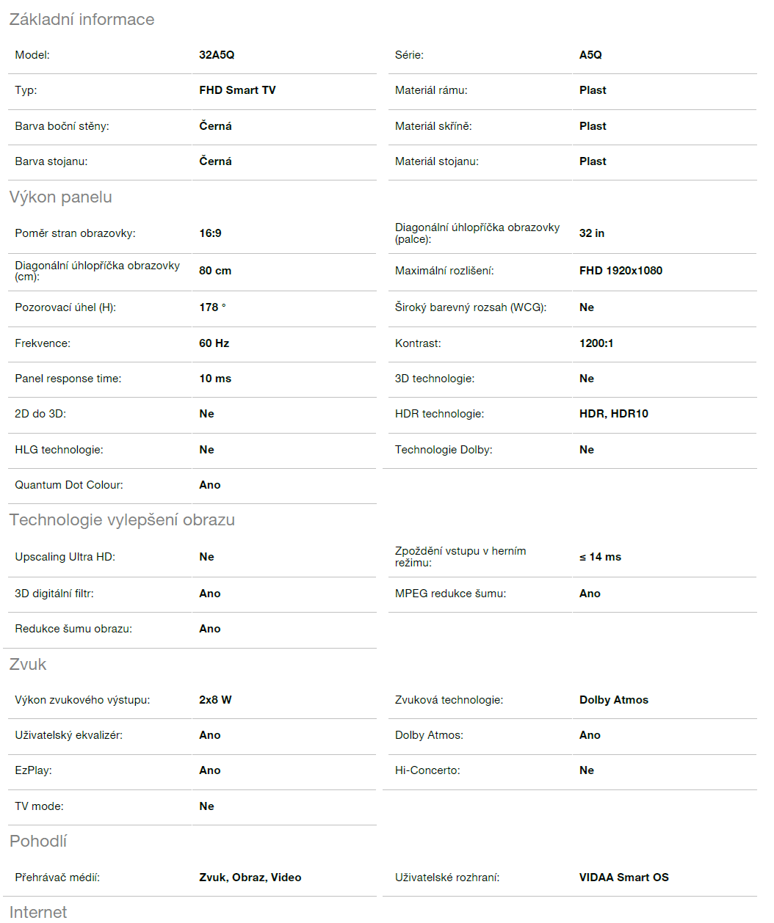Click the 16:9 aspect ratio value
Viewport: 774px width, 923px height.
tap(210, 233)
